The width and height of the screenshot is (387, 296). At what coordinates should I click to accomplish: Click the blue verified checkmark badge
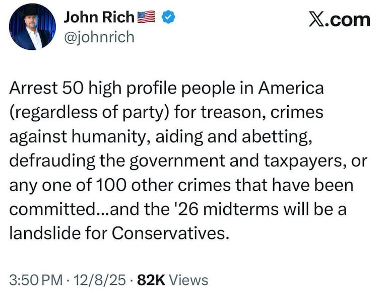pyautogui.click(x=167, y=18)
